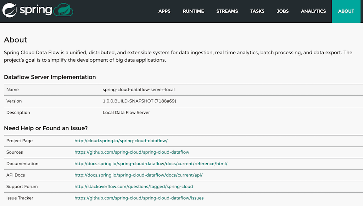The image size is (363, 206).
Task: Switch to the Runtime tab
Action: 193,11
